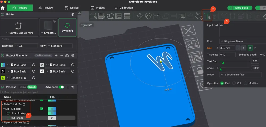Uncheck the Lid - Lid.step printable checkbox
This screenshot has width=266, height=127.
(41, 109)
